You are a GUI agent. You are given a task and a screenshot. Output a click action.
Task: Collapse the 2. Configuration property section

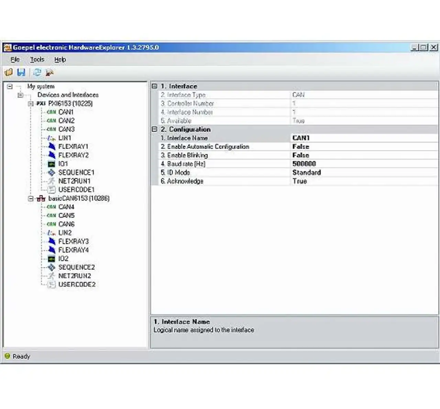[x=154, y=129]
